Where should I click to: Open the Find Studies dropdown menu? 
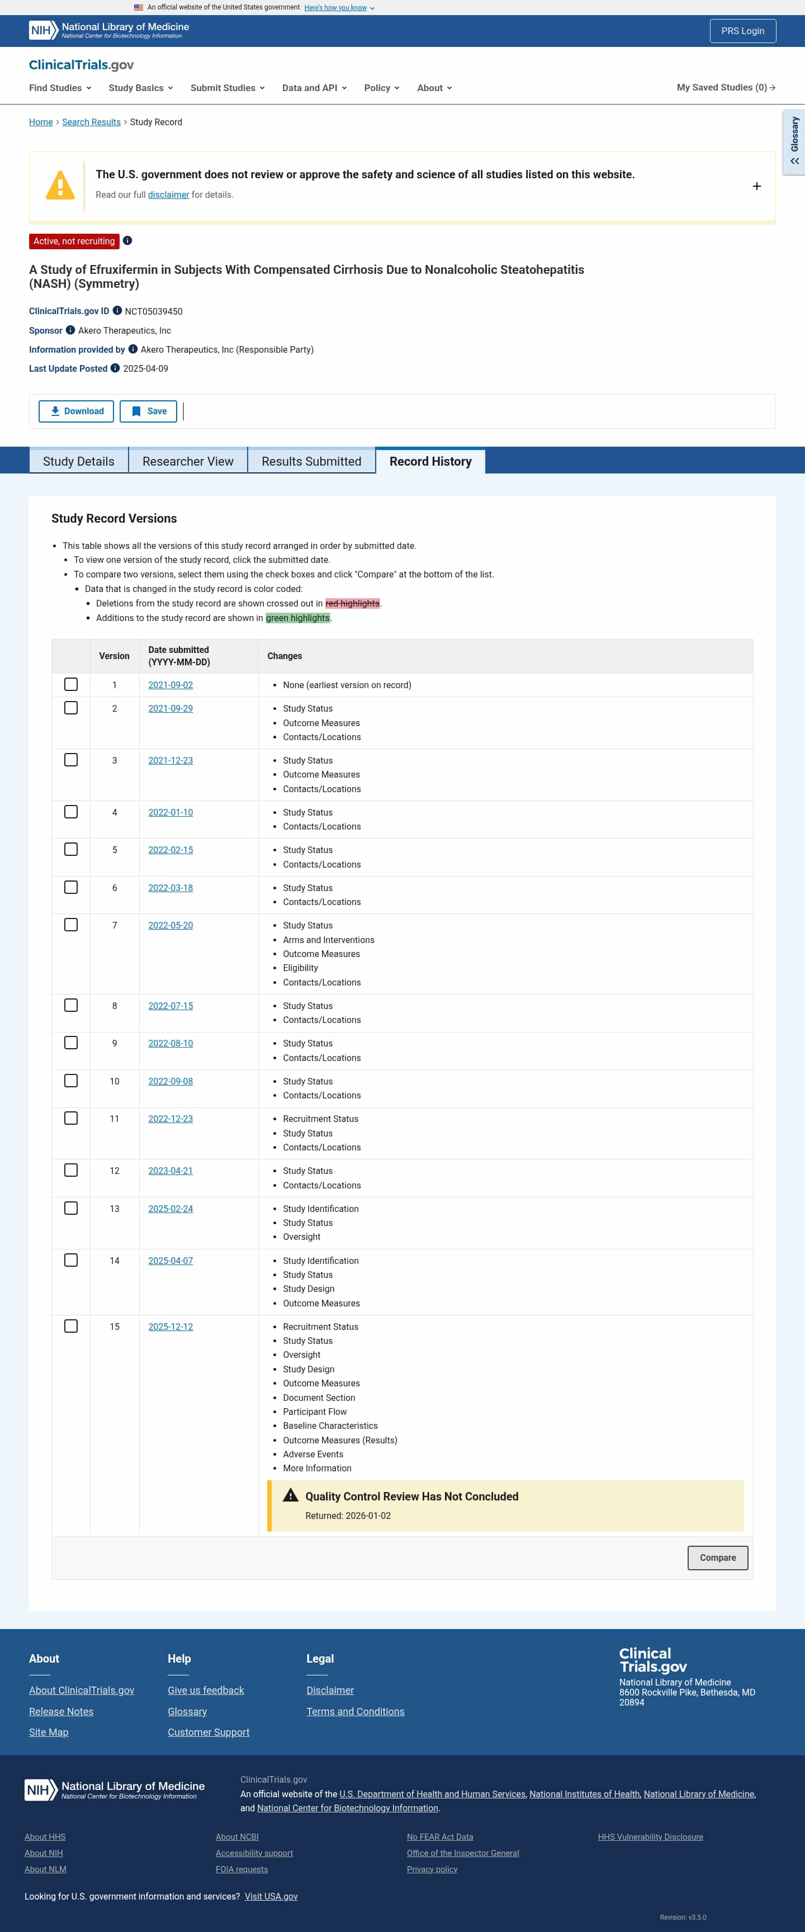pos(60,88)
